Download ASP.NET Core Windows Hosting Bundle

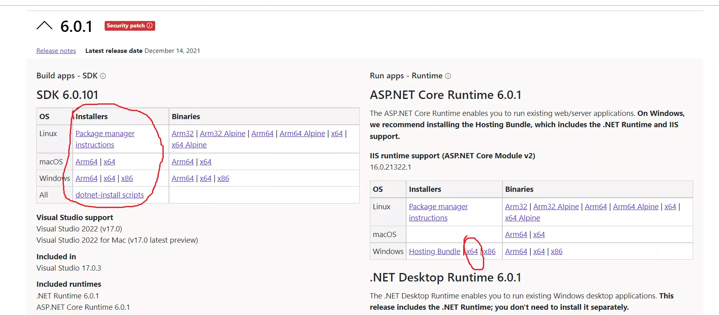pyautogui.click(x=434, y=251)
